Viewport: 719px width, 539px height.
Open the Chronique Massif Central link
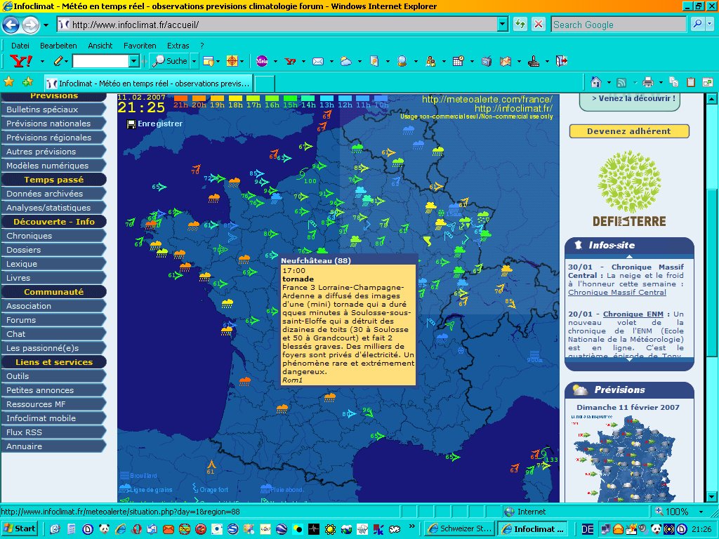(616, 293)
